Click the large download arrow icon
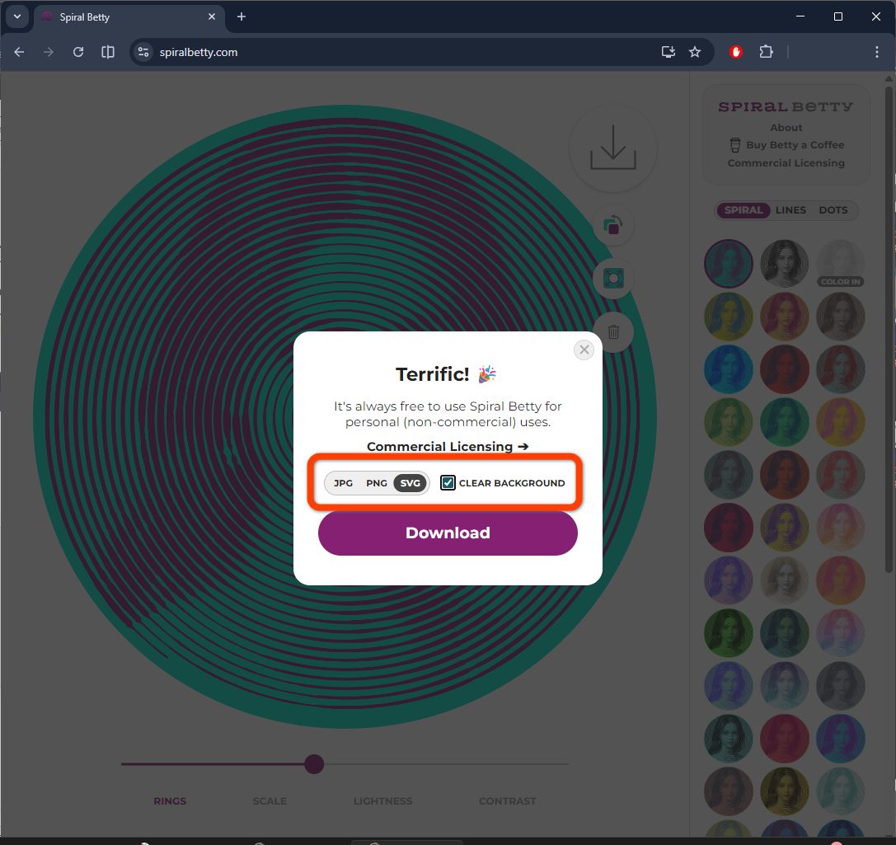Viewport: 896px width, 845px height. (x=612, y=148)
